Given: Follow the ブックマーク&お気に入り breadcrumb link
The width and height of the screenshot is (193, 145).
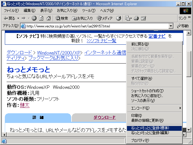Looking at the screenshot, I should pyautogui.click(x=53, y=58).
